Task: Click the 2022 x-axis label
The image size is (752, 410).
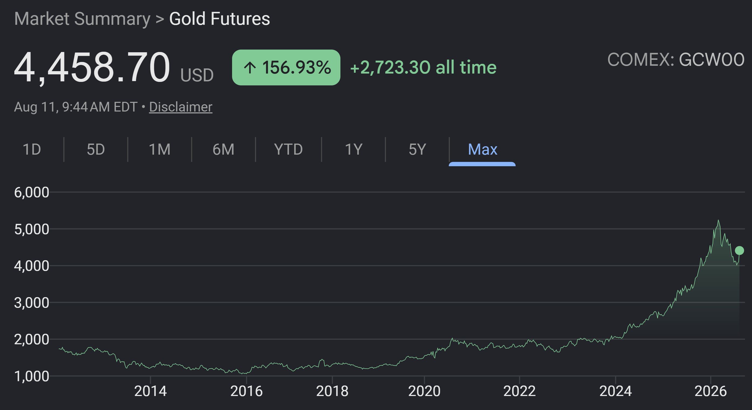Action: tap(520, 391)
